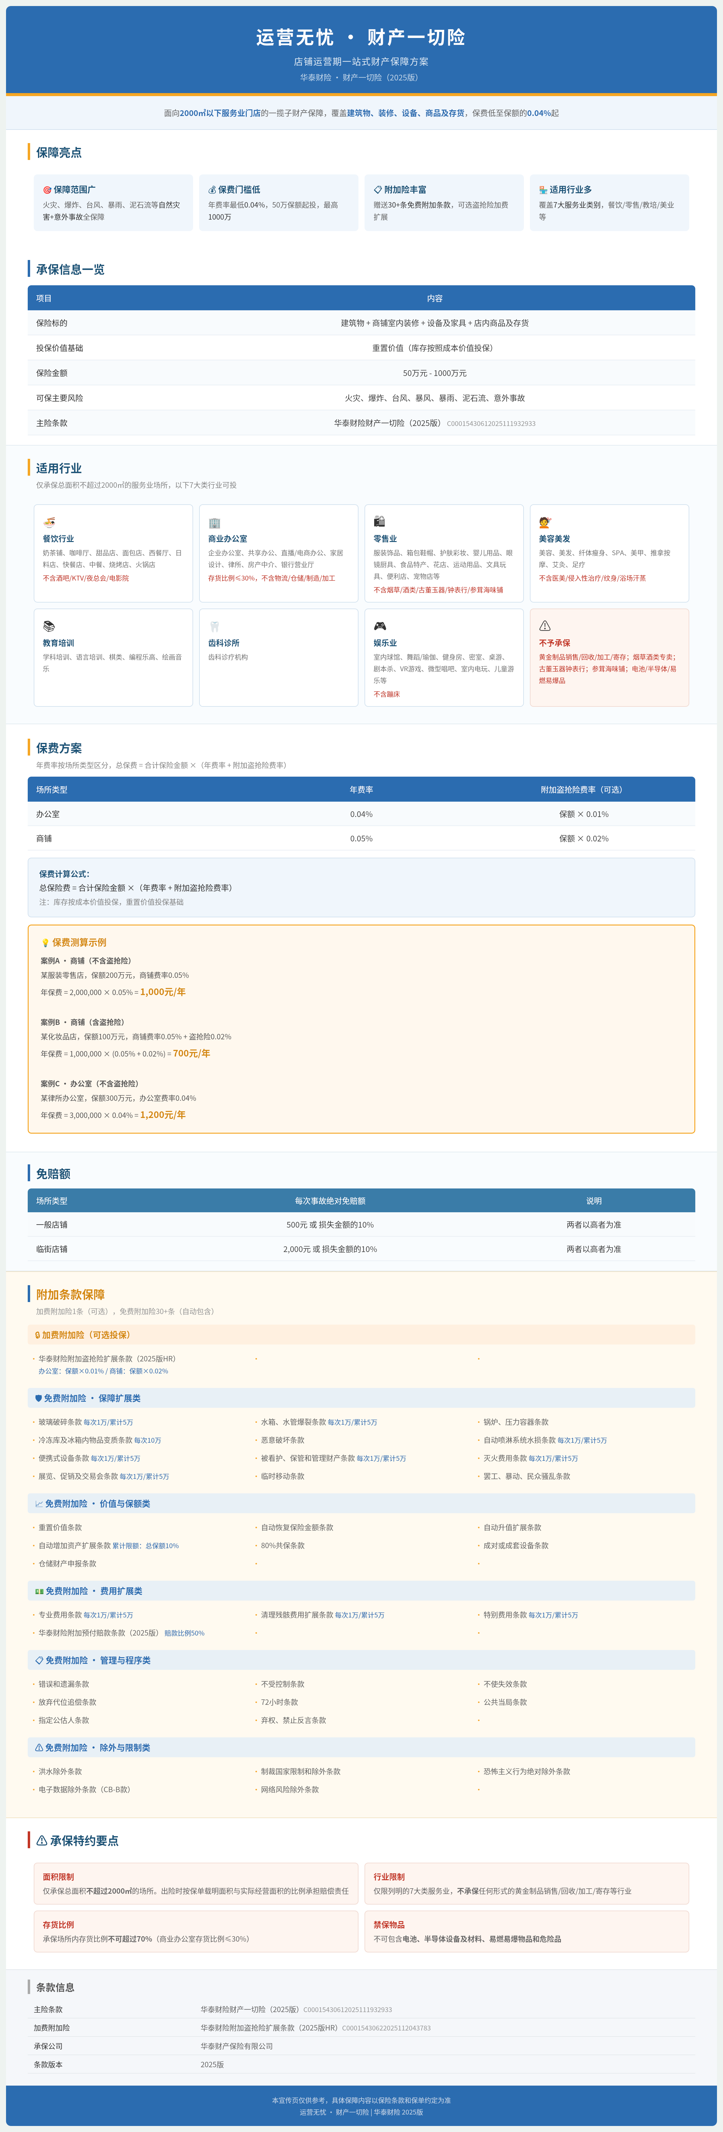This screenshot has width=723, height=2132.
Task: Click the shield icon beside 保障扩展类
Action: pos(39,1399)
